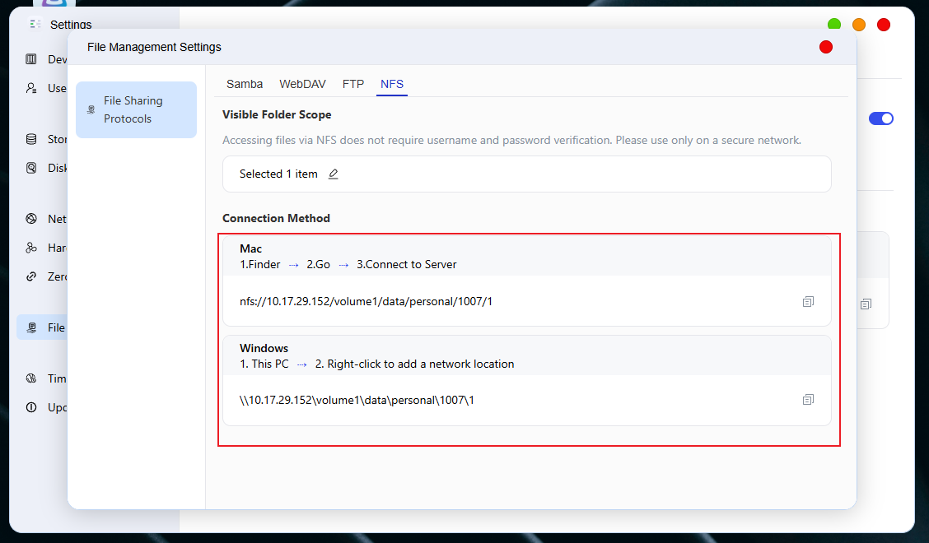
Task: Open the 'Net' sidebar item in Settings
Action: pyautogui.click(x=45, y=219)
